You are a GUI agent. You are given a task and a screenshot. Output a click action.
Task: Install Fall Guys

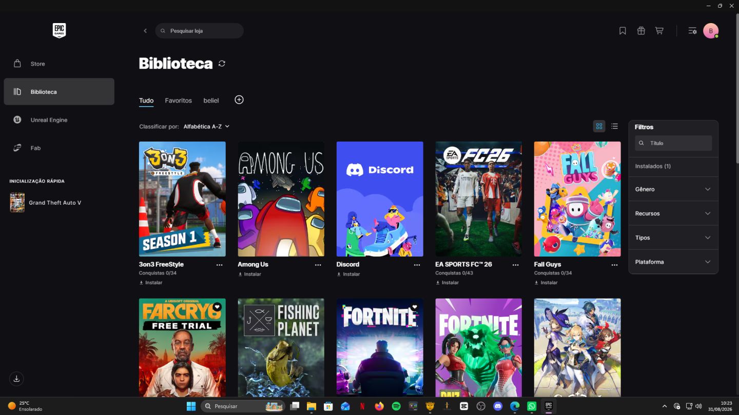[546, 283]
